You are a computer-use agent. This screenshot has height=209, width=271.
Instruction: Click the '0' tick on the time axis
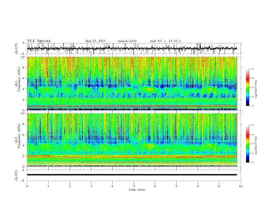point(27,186)
